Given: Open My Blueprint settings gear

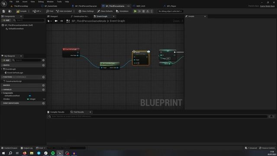Looking at the screenshot, I should (43, 60).
